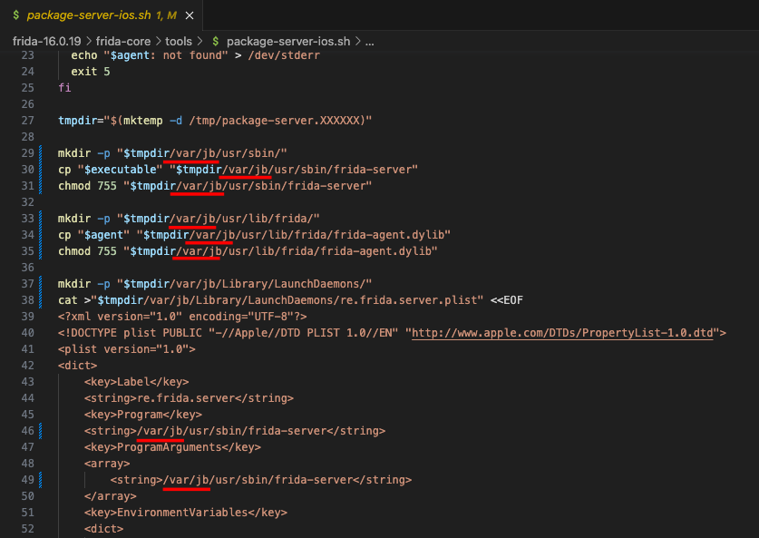Screen dimensions: 759x538
Task: Click the '$executable' variable on line 30
Action: click(120, 170)
